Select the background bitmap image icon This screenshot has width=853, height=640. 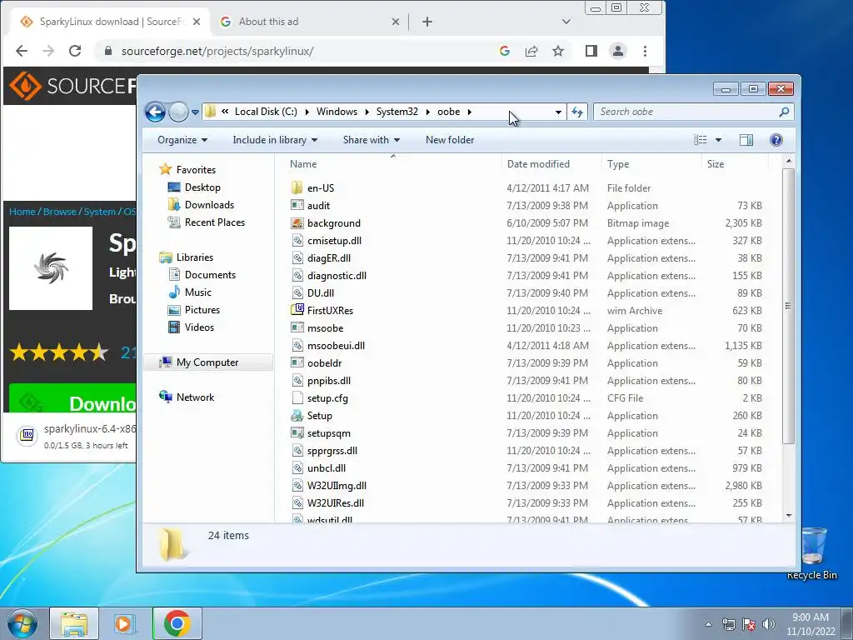[x=297, y=223]
